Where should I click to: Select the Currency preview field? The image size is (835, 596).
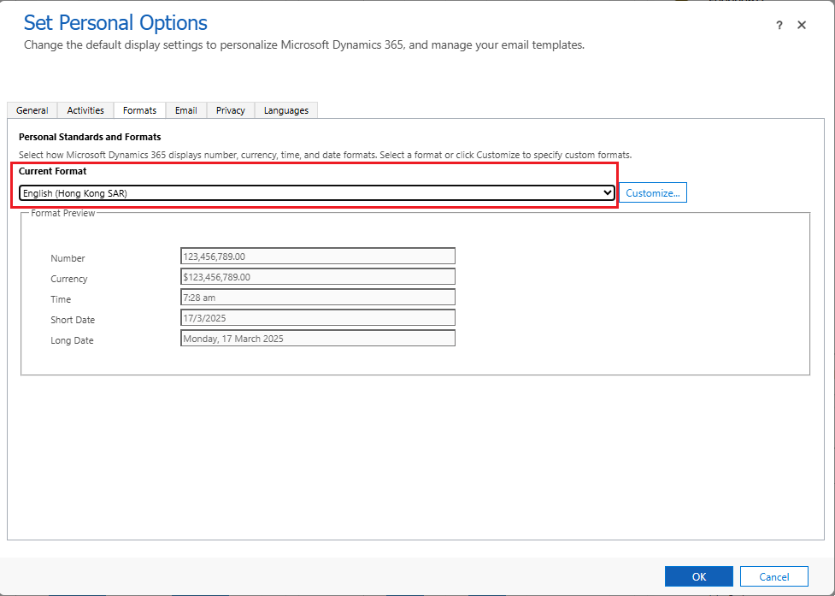[318, 276]
